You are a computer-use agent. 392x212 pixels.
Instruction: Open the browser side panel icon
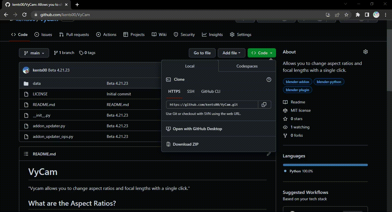click(367, 15)
